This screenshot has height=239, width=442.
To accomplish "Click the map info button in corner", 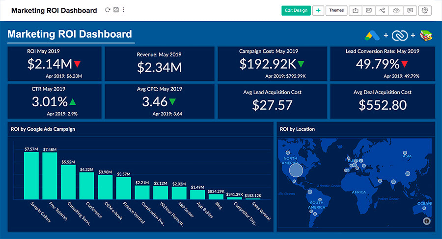I will point(427,221).
